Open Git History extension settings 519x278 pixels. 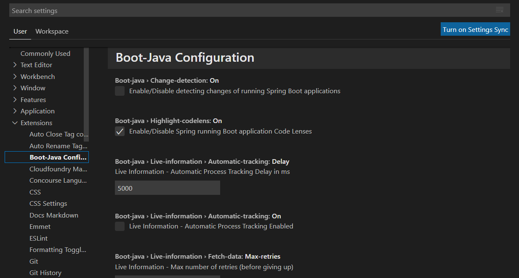coord(45,273)
